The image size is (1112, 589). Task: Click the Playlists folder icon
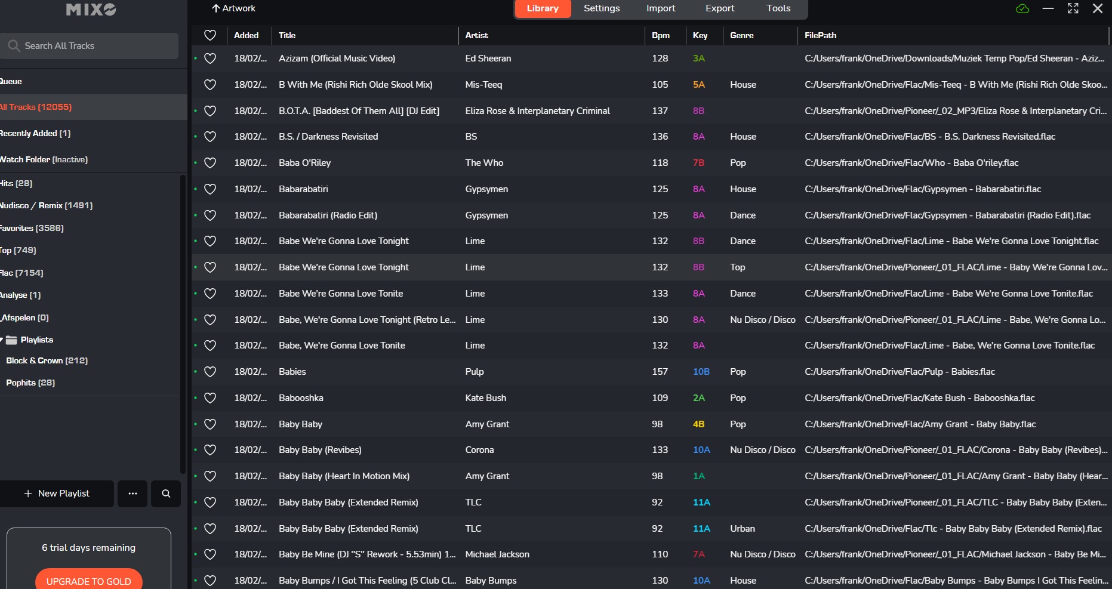coord(11,340)
